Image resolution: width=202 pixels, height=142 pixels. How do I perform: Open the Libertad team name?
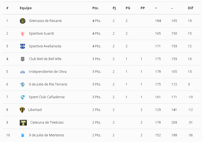pyautogui.click(x=35, y=110)
